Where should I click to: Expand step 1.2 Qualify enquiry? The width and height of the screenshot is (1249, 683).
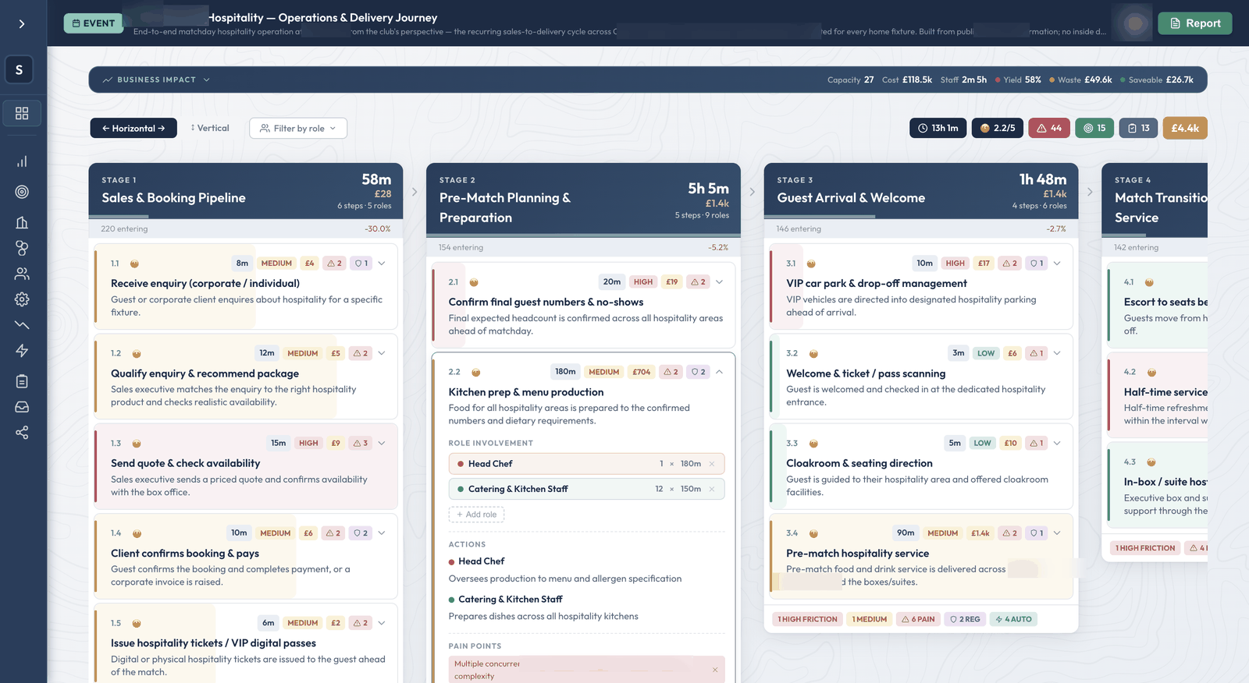click(382, 353)
